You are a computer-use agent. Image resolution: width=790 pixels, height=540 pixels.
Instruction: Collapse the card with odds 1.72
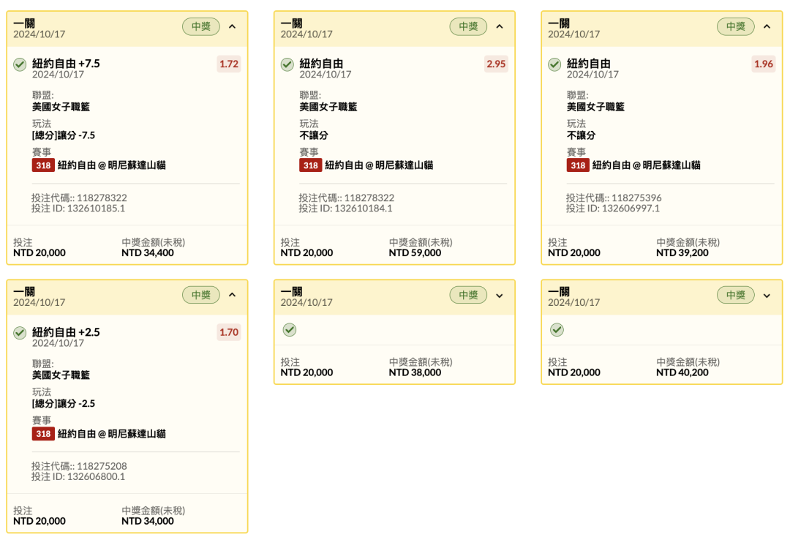coord(233,27)
